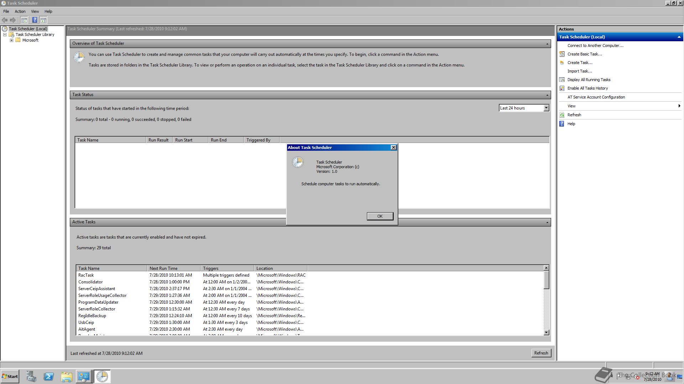This screenshot has width=684, height=384.
Task: Select the ServerRoleCollector task row
Action: click(x=192, y=309)
